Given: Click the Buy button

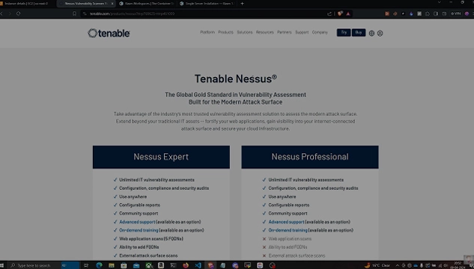Looking at the screenshot, I should point(359,33).
